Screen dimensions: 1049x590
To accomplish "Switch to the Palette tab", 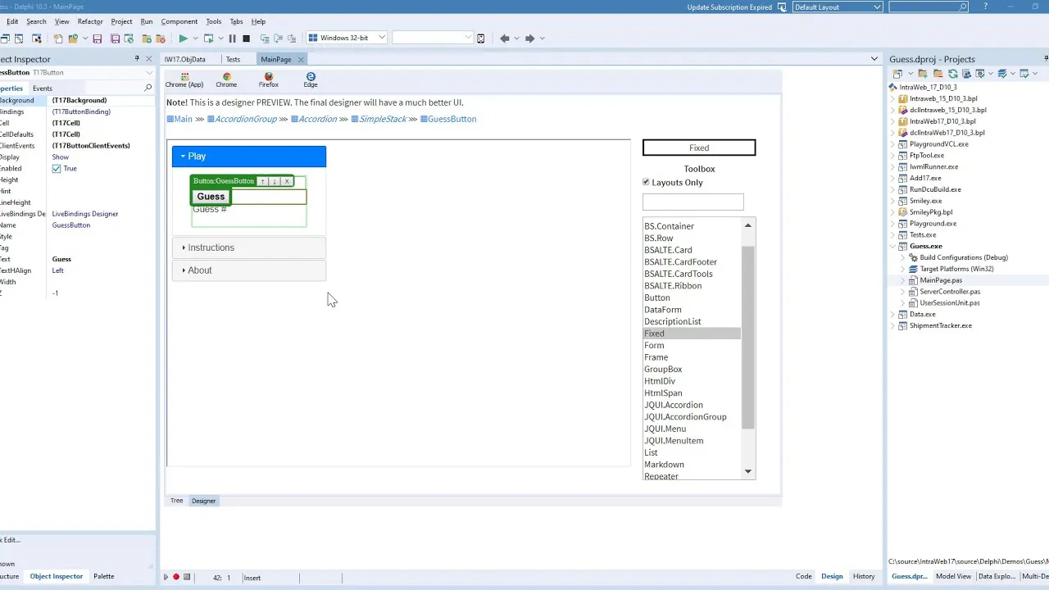I will pyautogui.click(x=104, y=576).
